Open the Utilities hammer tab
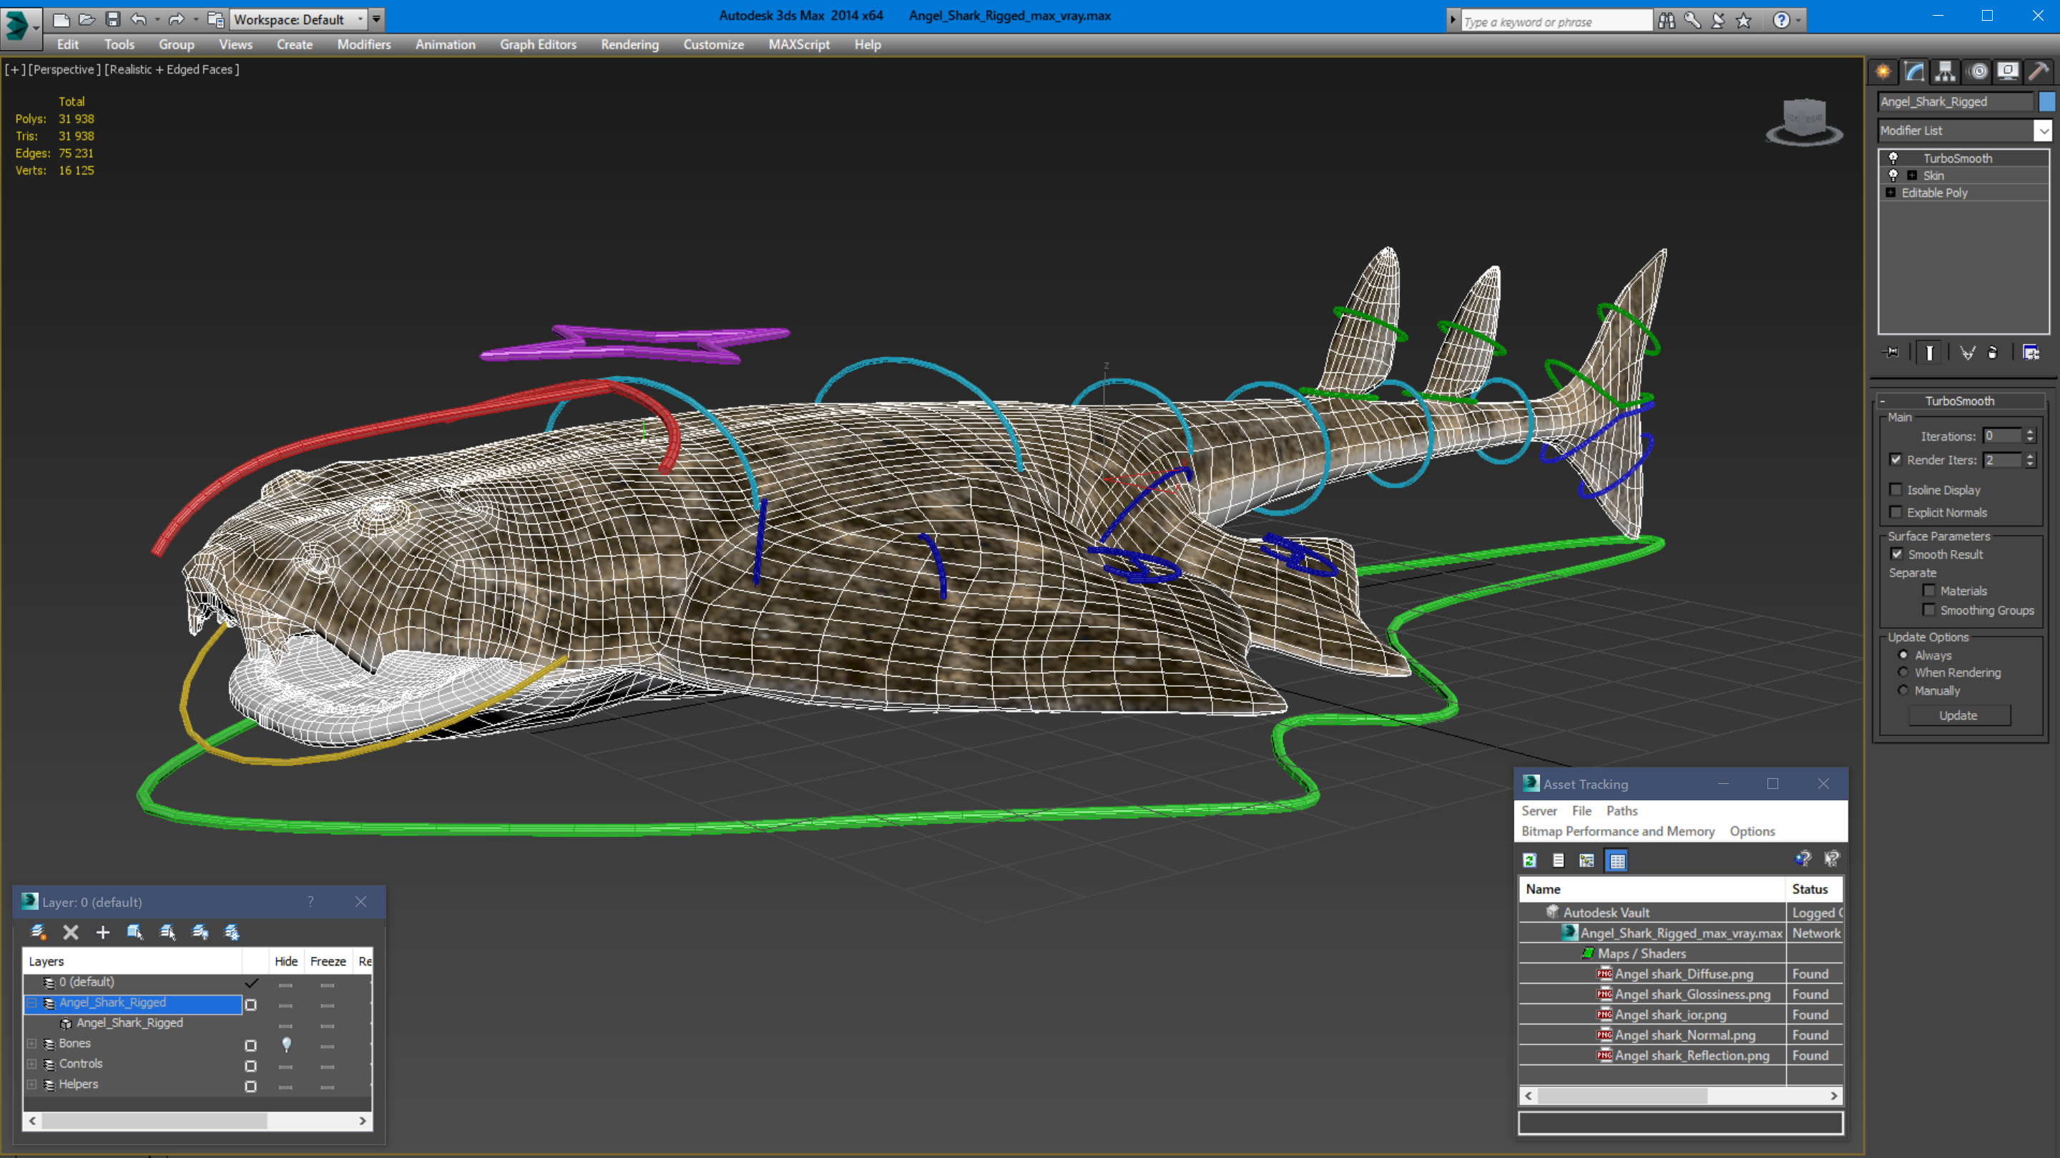The image size is (2060, 1158). pos(2039,72)
